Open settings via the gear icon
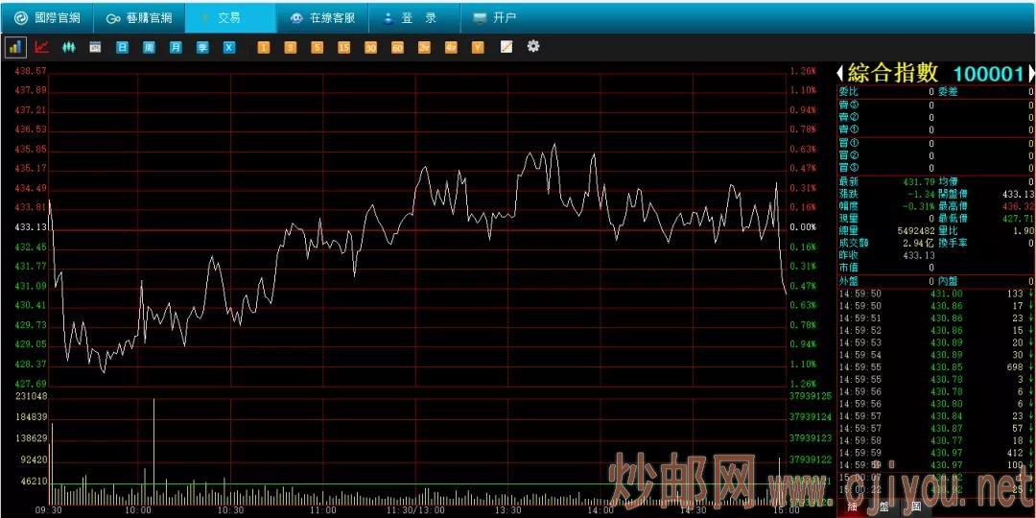 tap(533, 46)
